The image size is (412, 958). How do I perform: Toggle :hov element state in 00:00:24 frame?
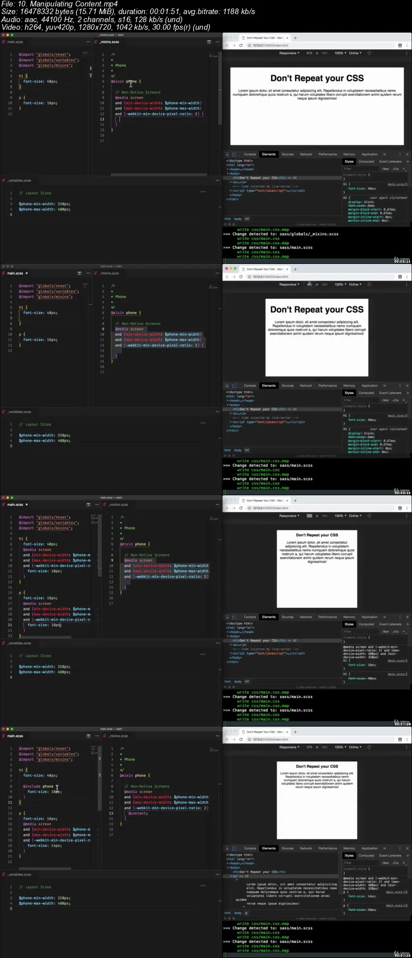click(385, 169)
